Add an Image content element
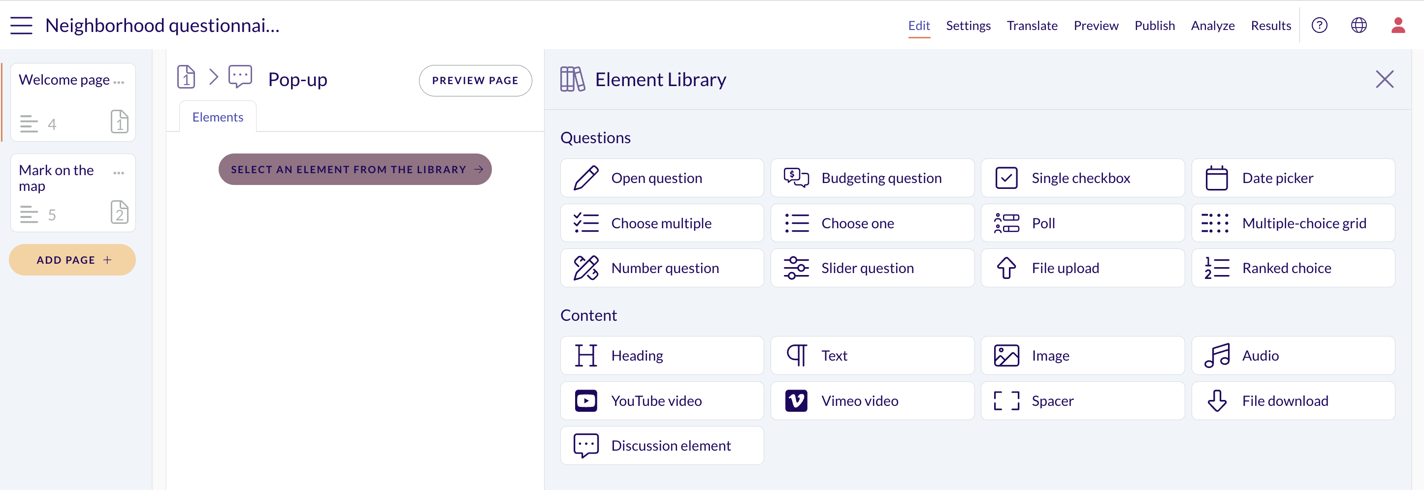Screen dimensions: 1424x490 tap(1082, 355)
